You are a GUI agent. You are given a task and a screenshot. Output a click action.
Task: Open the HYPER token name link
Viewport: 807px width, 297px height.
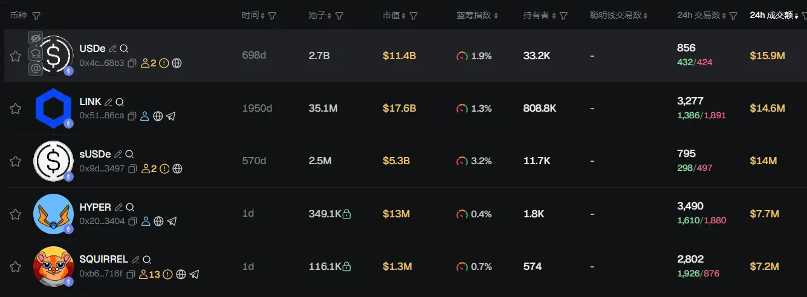point(95,207)
